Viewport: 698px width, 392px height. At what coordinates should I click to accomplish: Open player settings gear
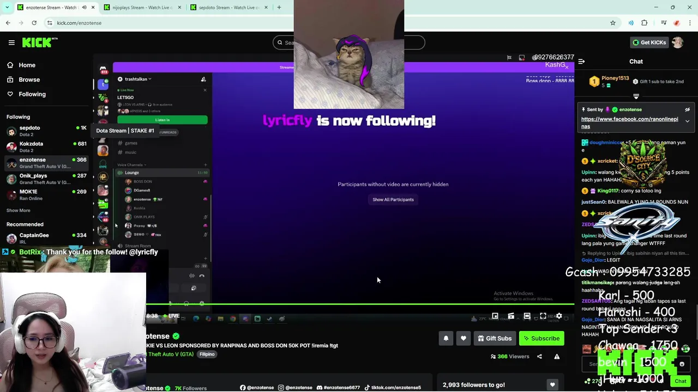(x=559, y=316)
